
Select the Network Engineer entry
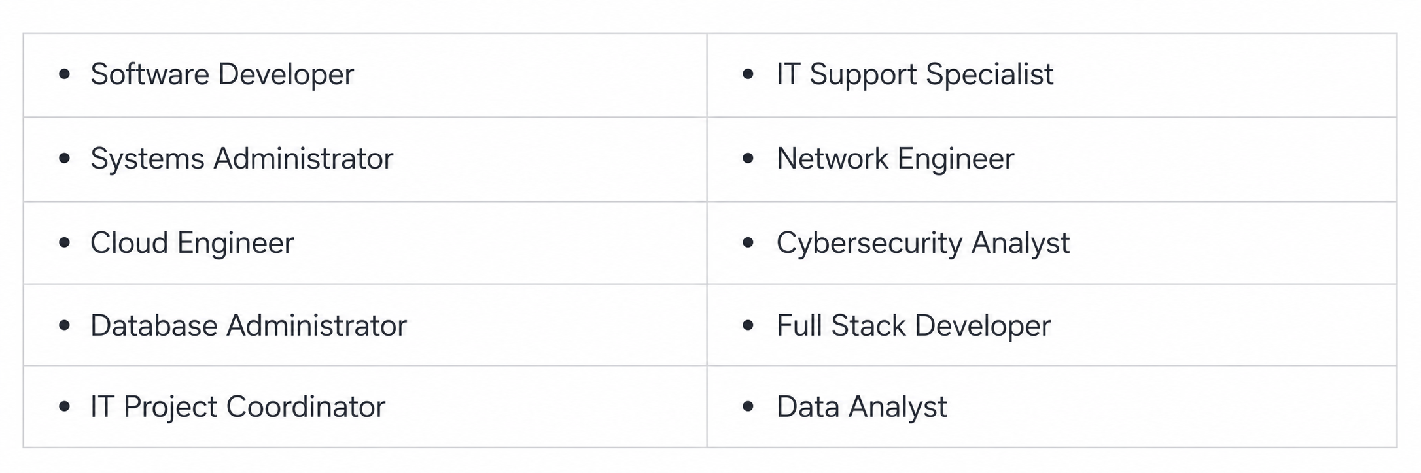[895, 159]
